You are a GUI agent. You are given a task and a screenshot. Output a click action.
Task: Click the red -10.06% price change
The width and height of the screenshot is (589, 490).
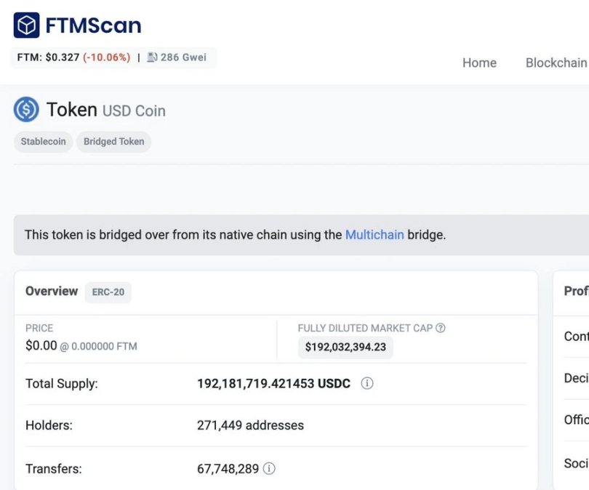(x=107, y=57)
